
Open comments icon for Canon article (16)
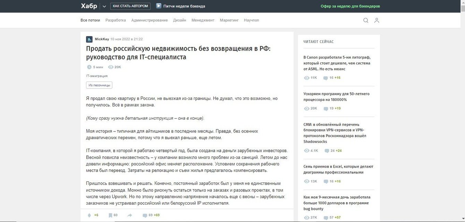[x=325, y=78]
